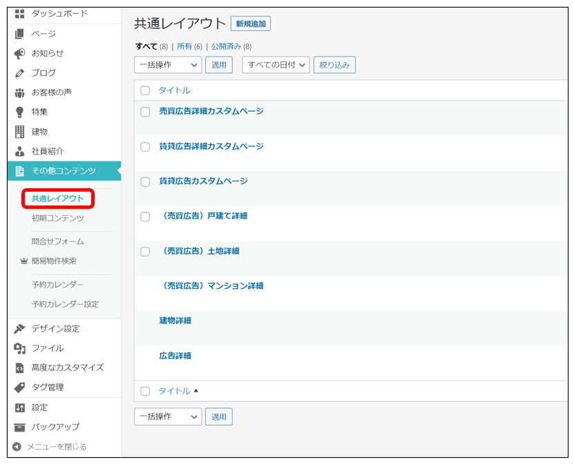
Task: Open the ダッシュボード grid icon
Action: click(x=20, y=14)
